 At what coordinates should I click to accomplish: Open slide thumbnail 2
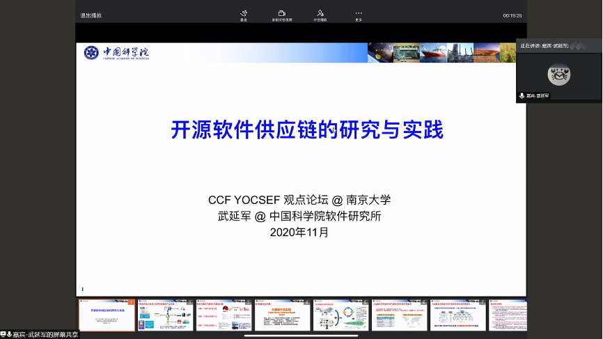pos(165,315)
